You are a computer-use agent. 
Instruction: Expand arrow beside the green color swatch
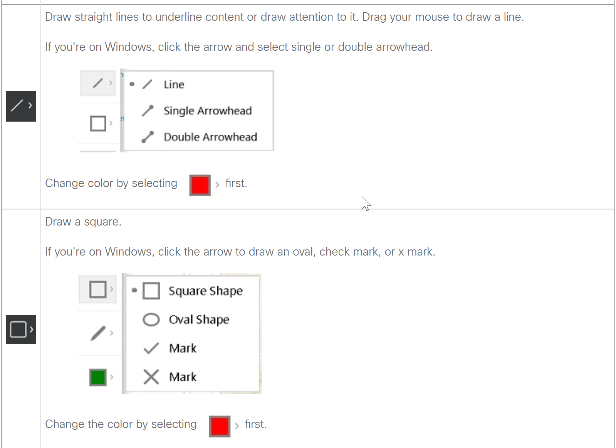tap(112, 377)
